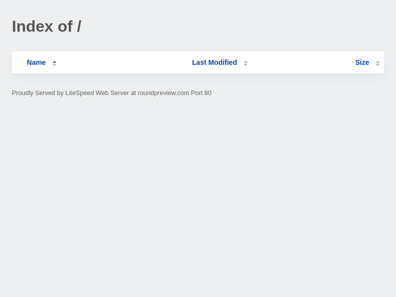Click the sort arrows beside Name
Viewport: 396px width, 297px height.
click(x=54, y=63)
